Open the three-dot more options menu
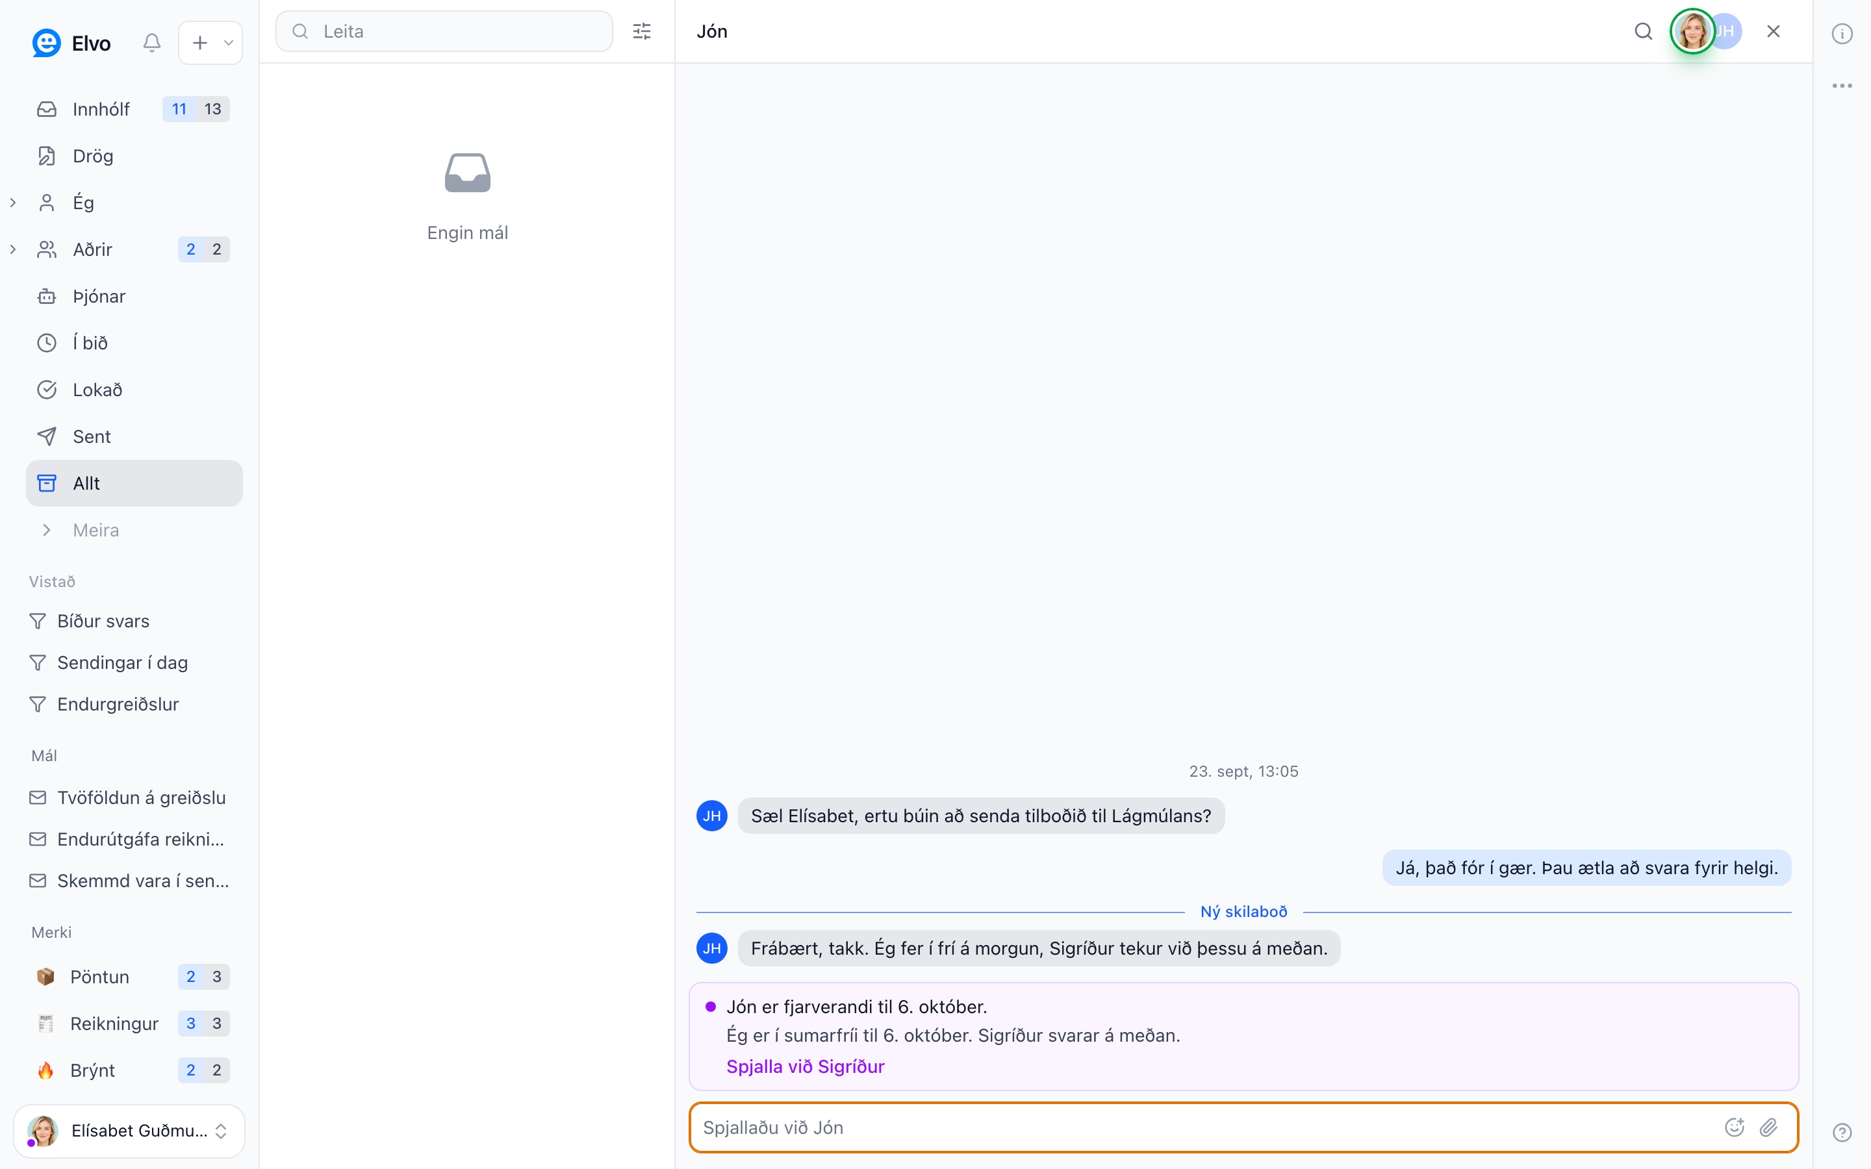Screen dimensions: 1871x1169 1842,86
